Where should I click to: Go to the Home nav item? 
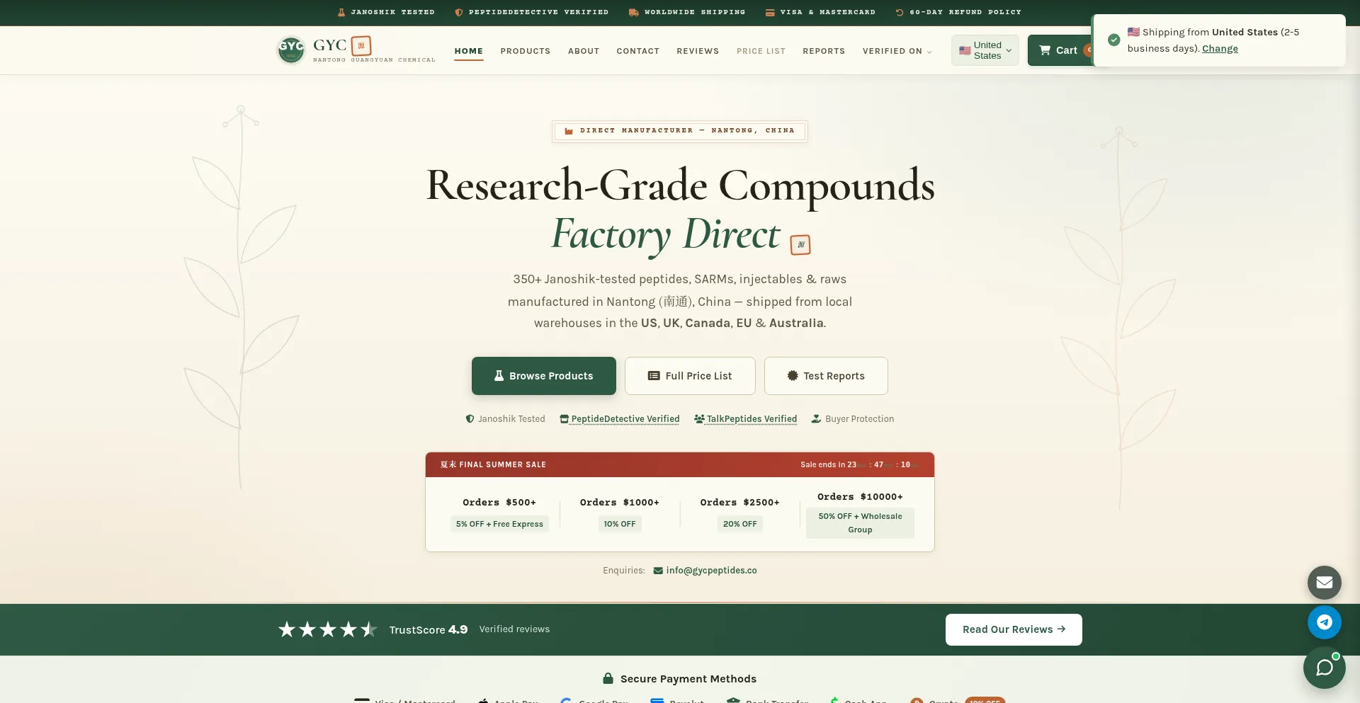(x=469, y=51)
